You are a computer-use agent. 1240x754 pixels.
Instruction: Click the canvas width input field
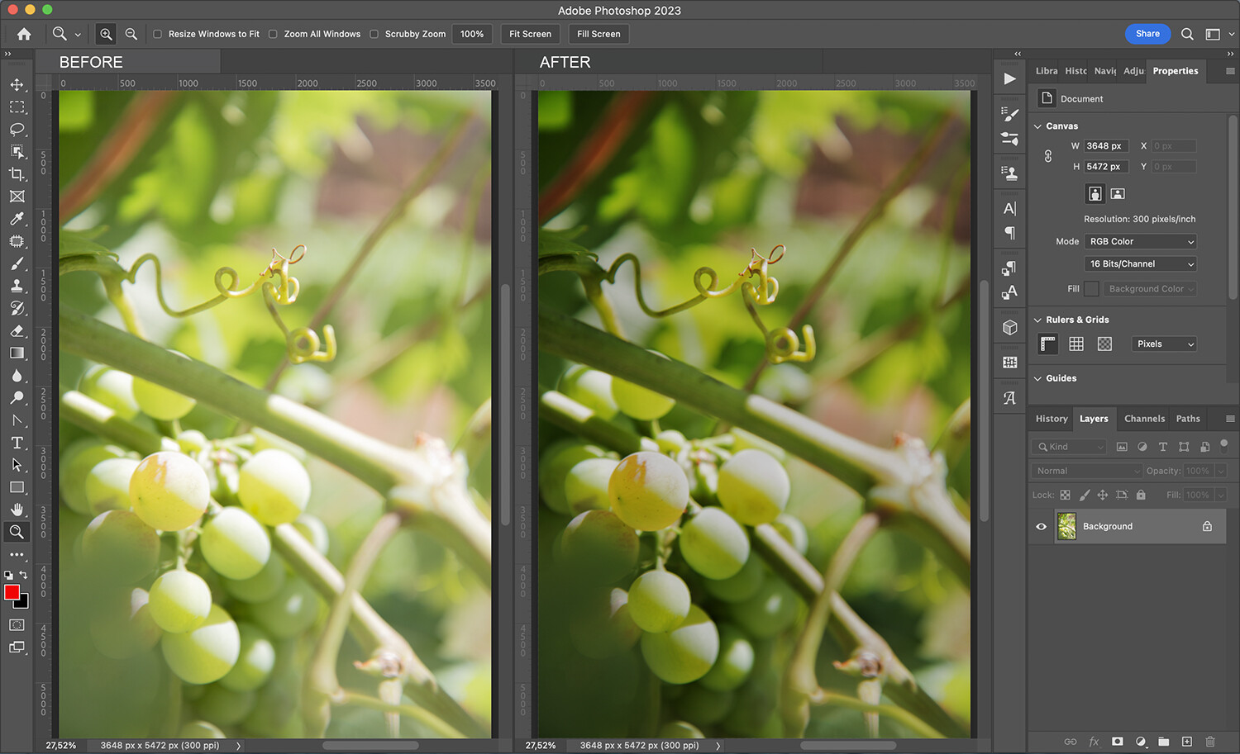(1105, 146)
